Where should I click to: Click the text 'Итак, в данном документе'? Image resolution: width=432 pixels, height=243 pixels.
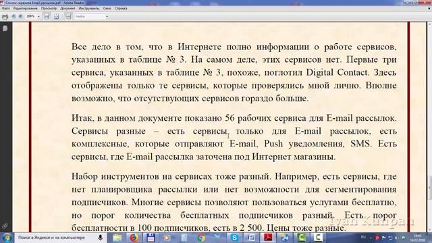coord(126,118)
